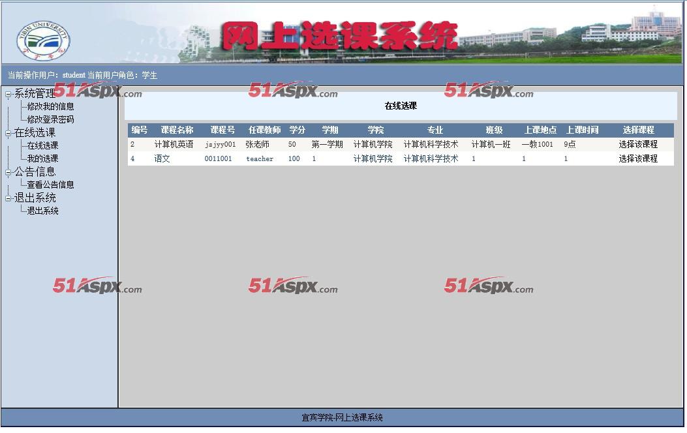The height and width of the screenshot is (433, 687).
Task: Click the 编号 column header
Action: click(140, 130)
